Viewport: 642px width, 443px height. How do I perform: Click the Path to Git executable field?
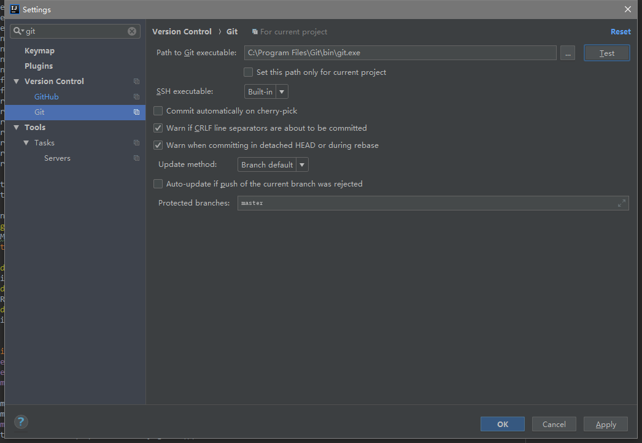tap(400, 53)
